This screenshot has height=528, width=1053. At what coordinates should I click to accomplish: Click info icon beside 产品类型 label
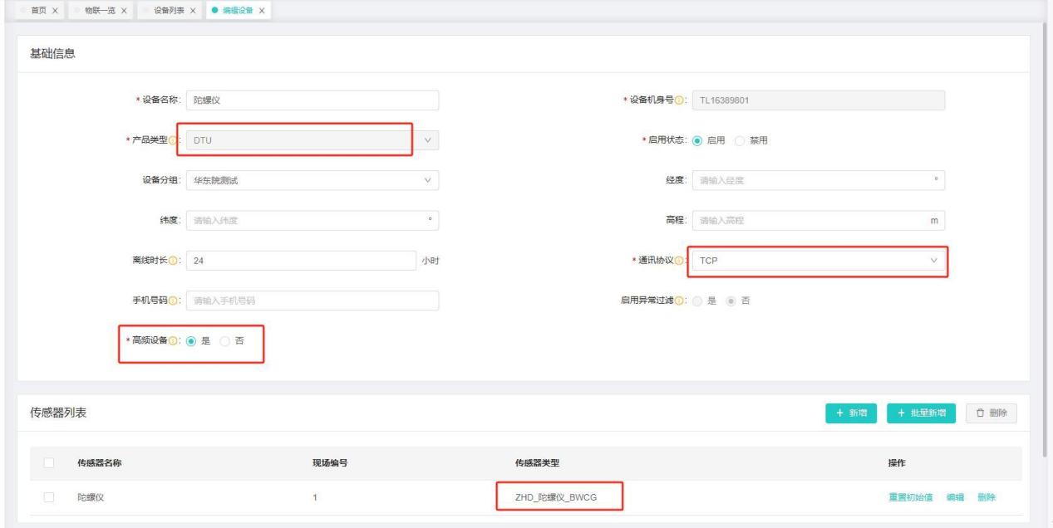coord(175,140)
